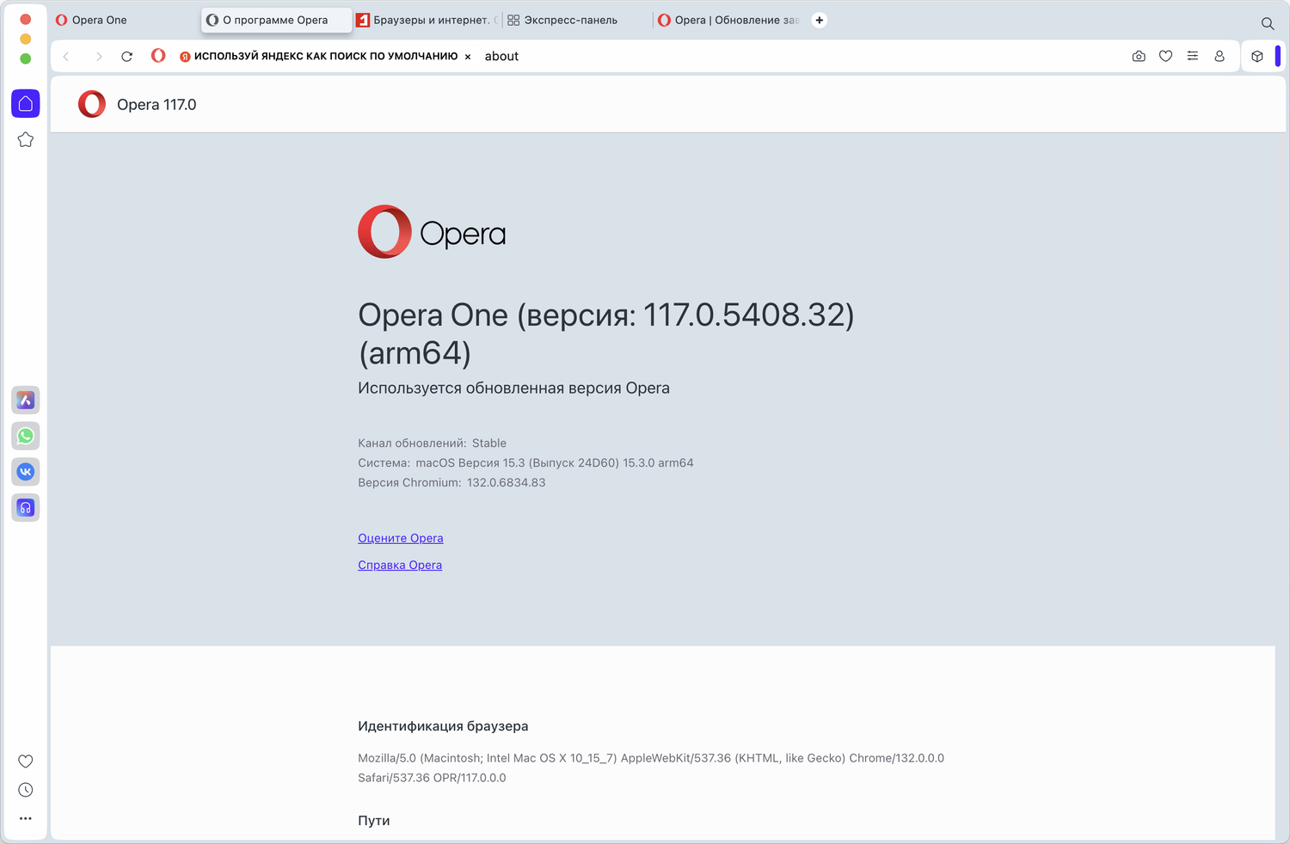Screen dimensions: 1290x844
Task: Click the Mozilla/5.0 user agent string
Action: coord(651,768)
